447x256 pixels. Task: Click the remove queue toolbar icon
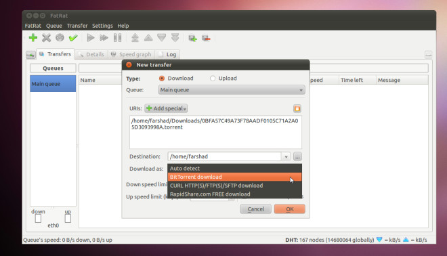(206, 38)
